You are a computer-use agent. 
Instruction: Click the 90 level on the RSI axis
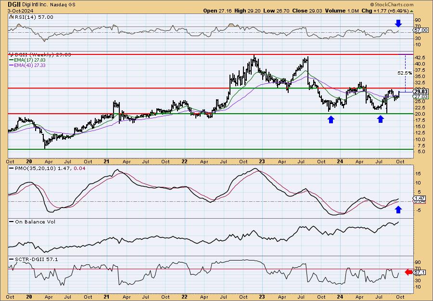pyautogui.click(x=418, y=20)
